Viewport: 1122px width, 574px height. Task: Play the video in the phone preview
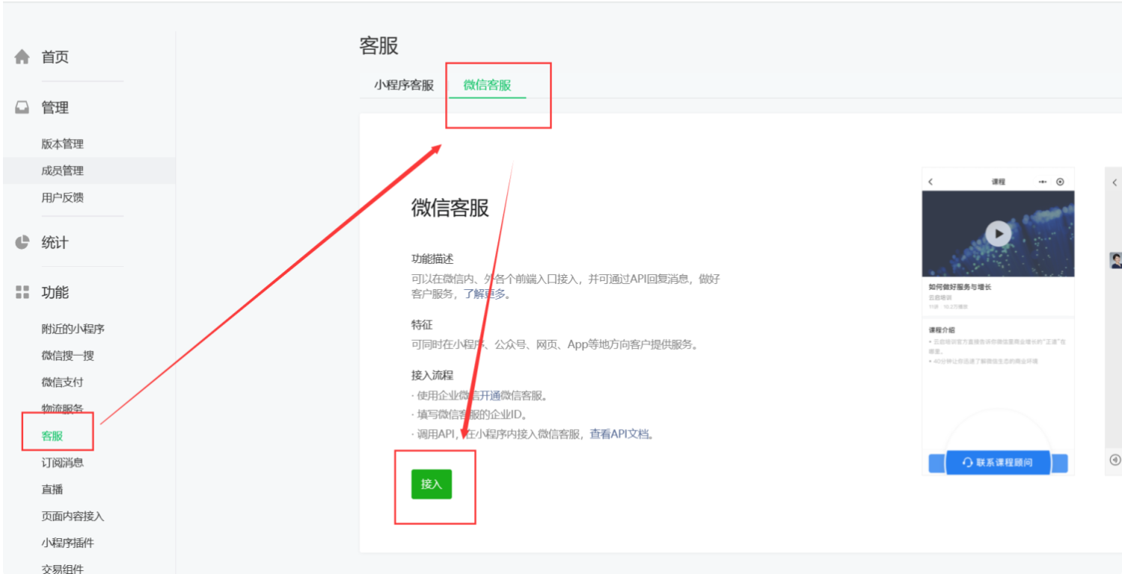click(x=998, y=234)
